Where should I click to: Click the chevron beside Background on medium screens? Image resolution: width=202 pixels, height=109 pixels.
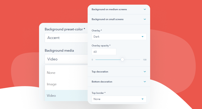(x=145, y=9)
